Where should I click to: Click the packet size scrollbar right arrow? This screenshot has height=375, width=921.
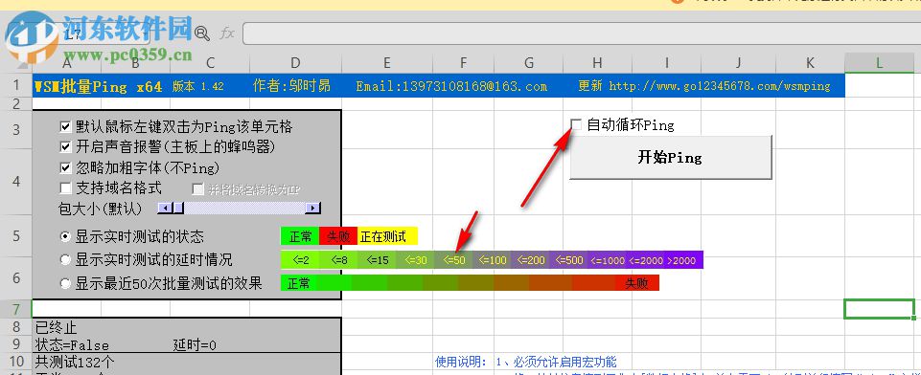point(313,208)
